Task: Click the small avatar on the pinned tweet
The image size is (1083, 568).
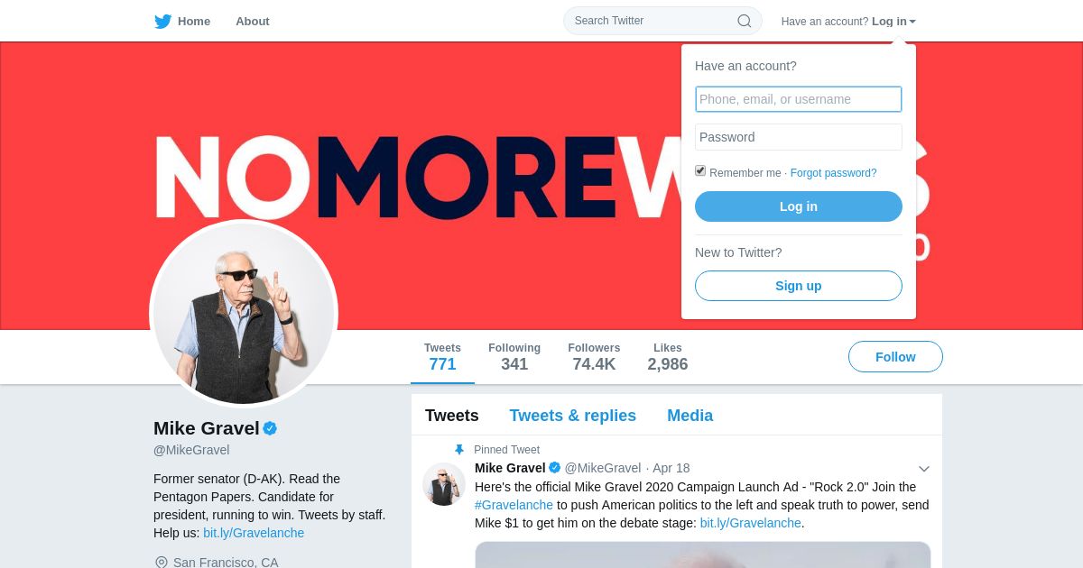Action: [444, 484]
